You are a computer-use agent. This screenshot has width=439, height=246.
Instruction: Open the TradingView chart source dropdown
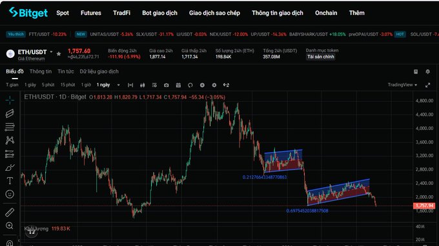[x=402, y=85]
